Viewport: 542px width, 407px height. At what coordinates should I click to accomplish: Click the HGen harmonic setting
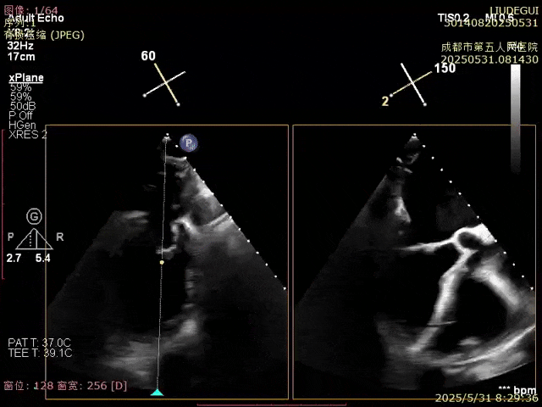[23, 125]
